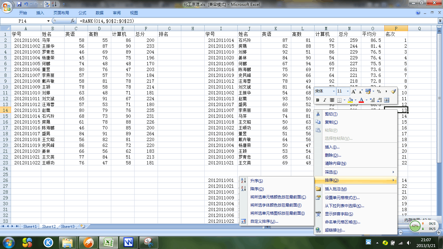
Task: Open the undo history dropdown arrow
Action: point(31,4)
